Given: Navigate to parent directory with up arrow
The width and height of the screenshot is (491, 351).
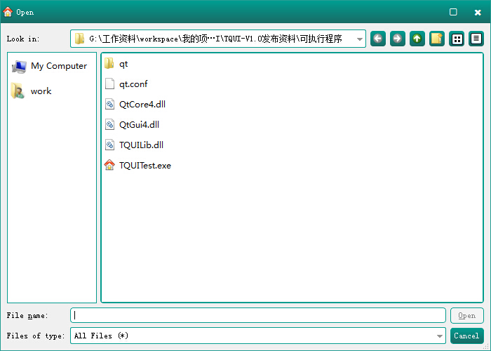Looking at the screenshot, I should point(417,39).
